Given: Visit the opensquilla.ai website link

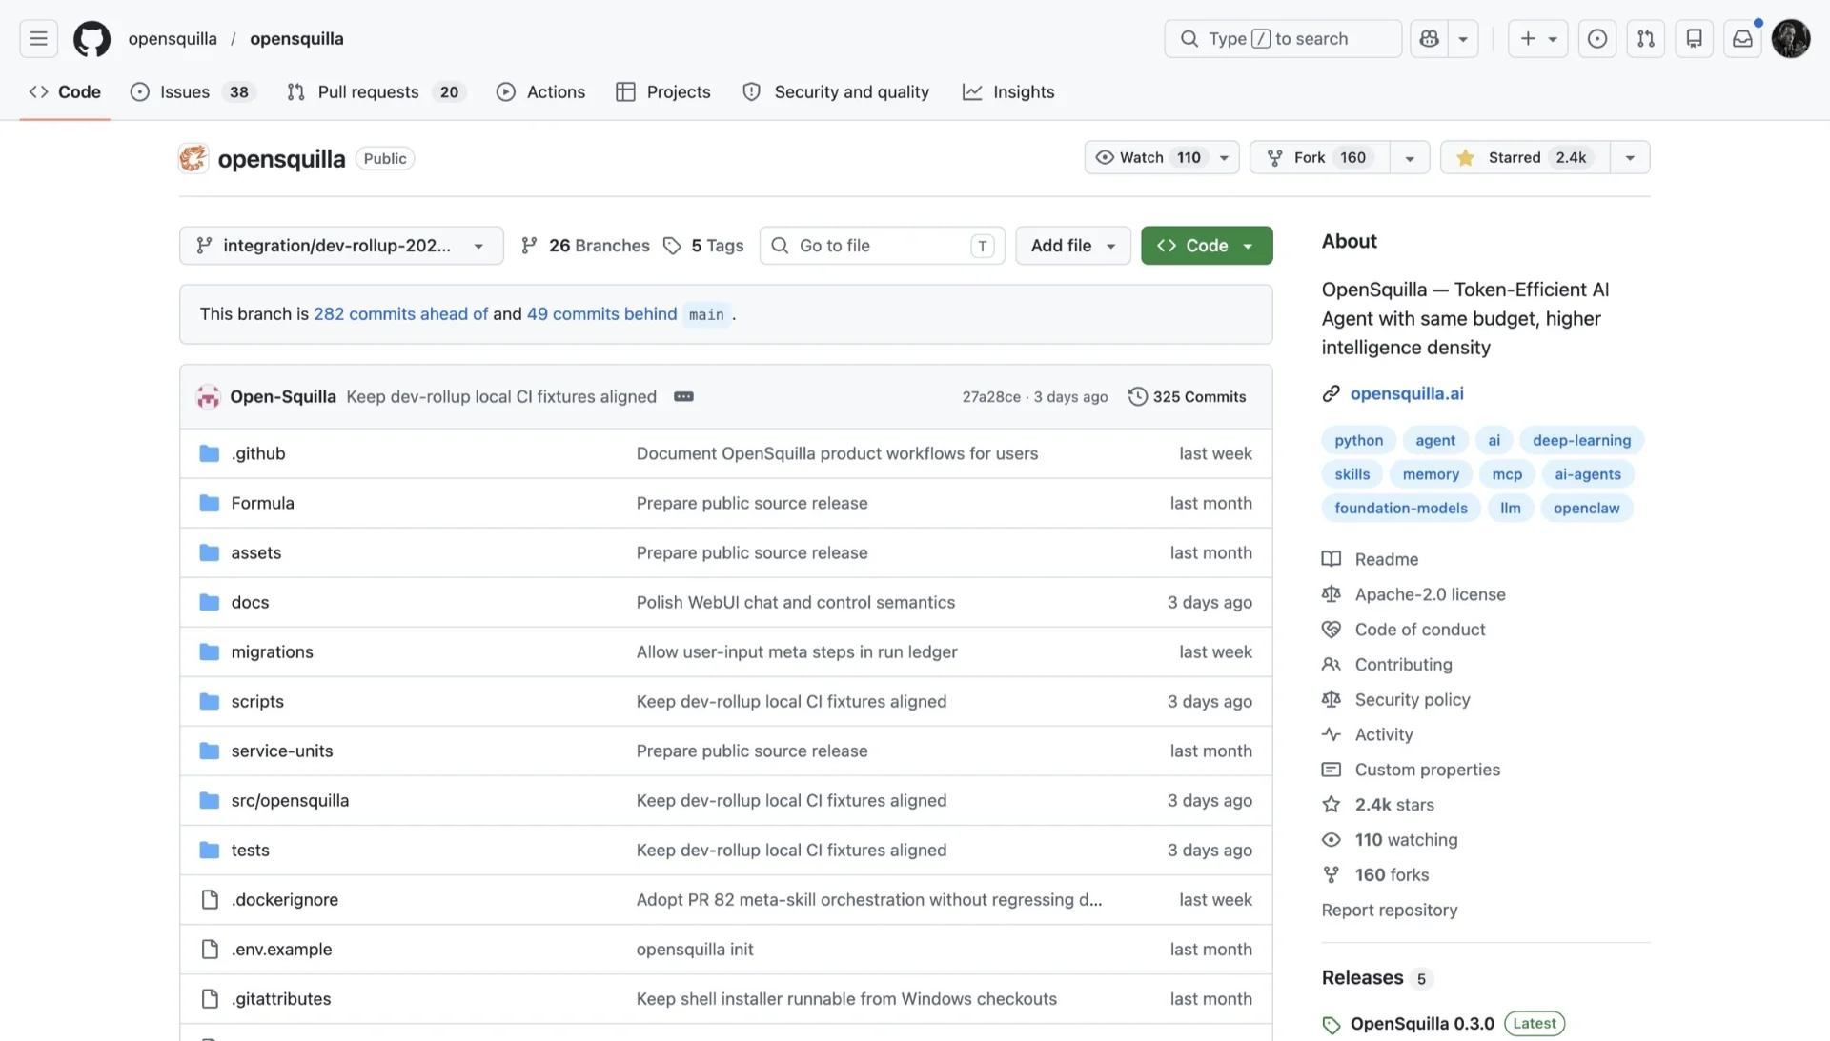Looking at the screenshot, I should [x=1407, y=393].
